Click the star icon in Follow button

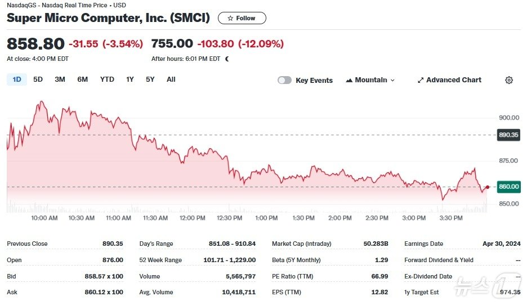click(230, 18)
